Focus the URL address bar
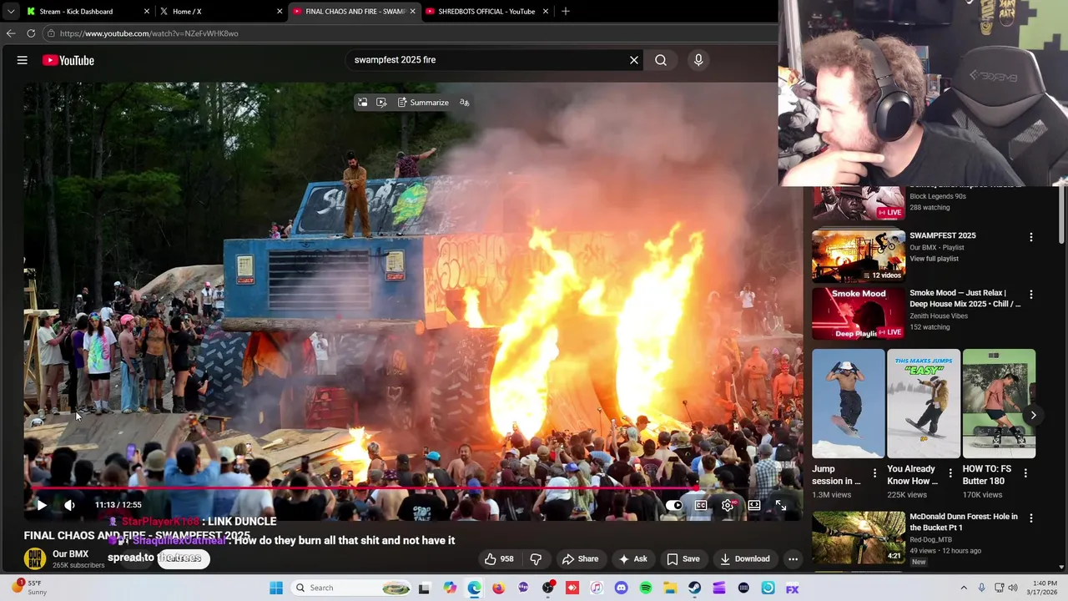The width and height of the screenshot is (1068, 601). pos(409,33)
